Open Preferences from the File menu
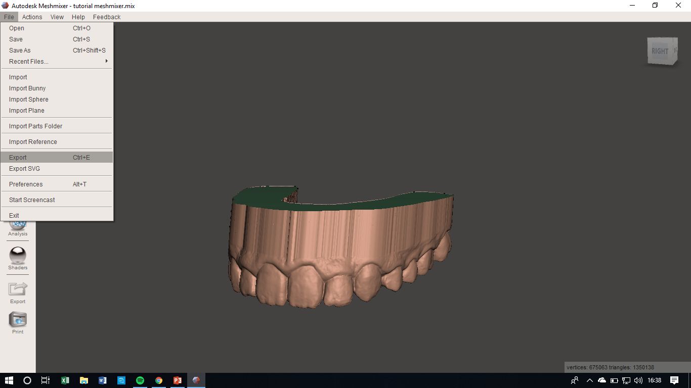The height and width of the screenshot is (388, 691). click(57, 184)
